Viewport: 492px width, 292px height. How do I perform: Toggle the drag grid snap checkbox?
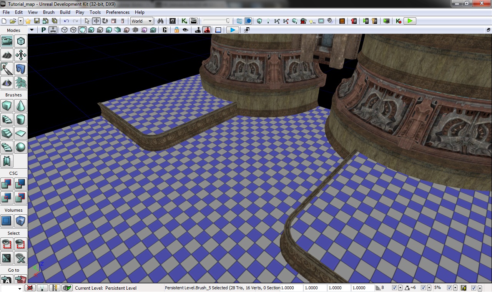tap(394, 288)
